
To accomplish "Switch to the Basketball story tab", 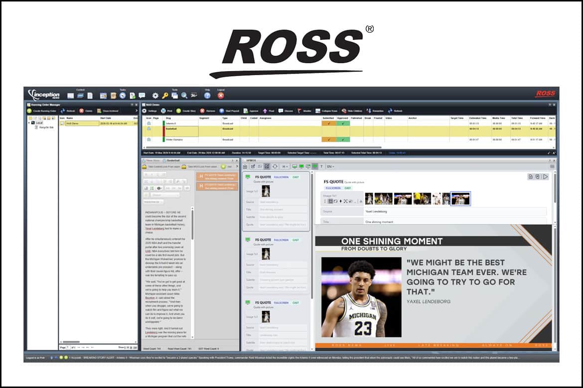I will [173, 161].
